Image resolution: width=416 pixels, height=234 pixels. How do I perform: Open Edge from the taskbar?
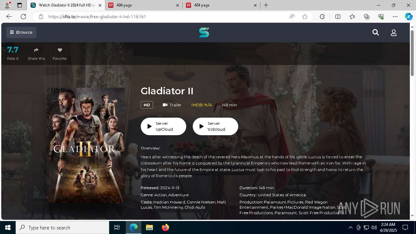[x=134, y=227]
